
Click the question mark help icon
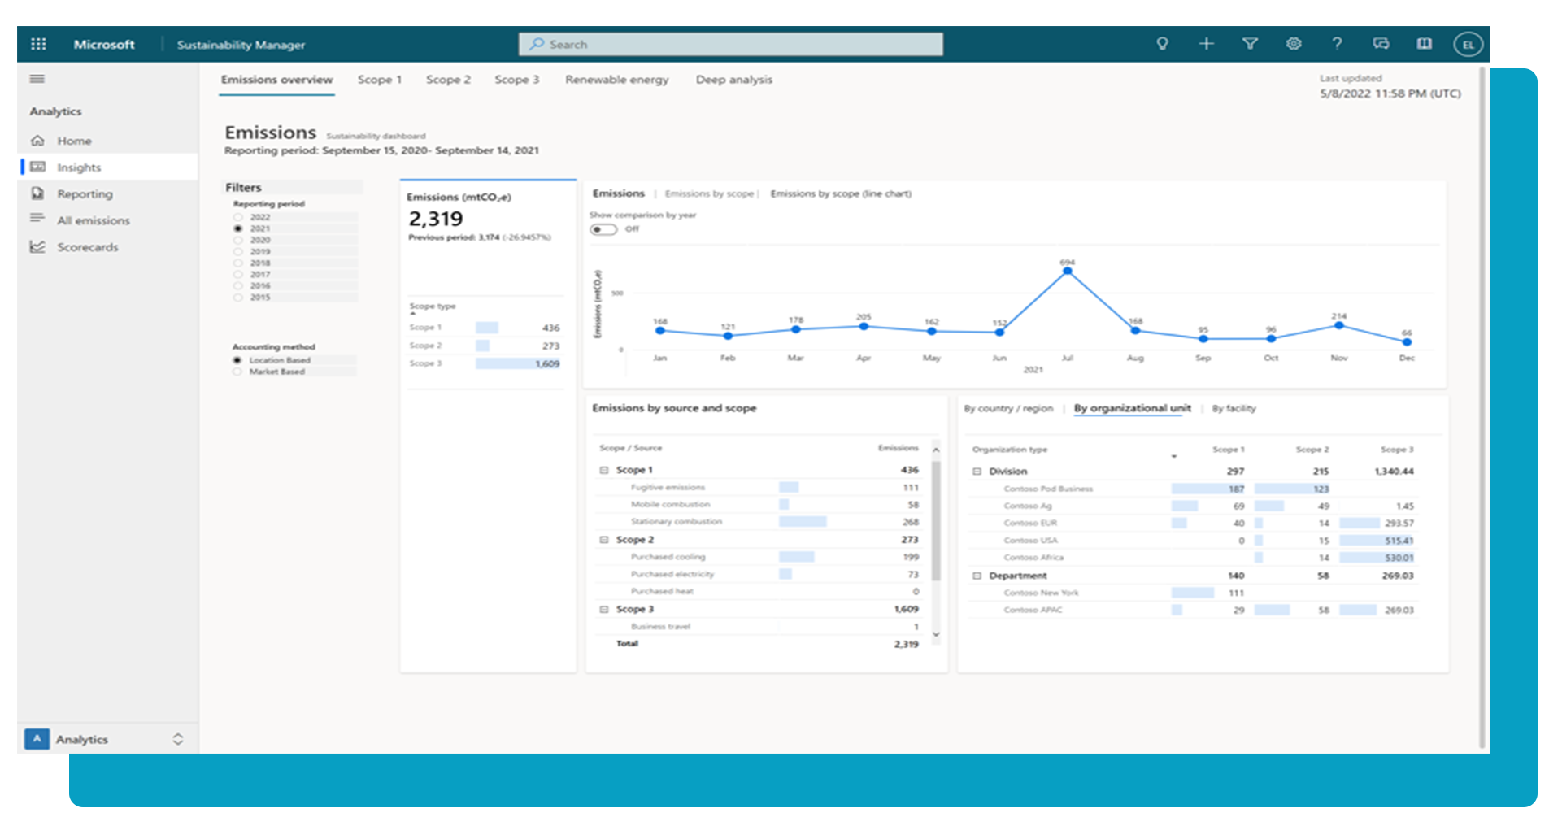[x=1337, y=44]
